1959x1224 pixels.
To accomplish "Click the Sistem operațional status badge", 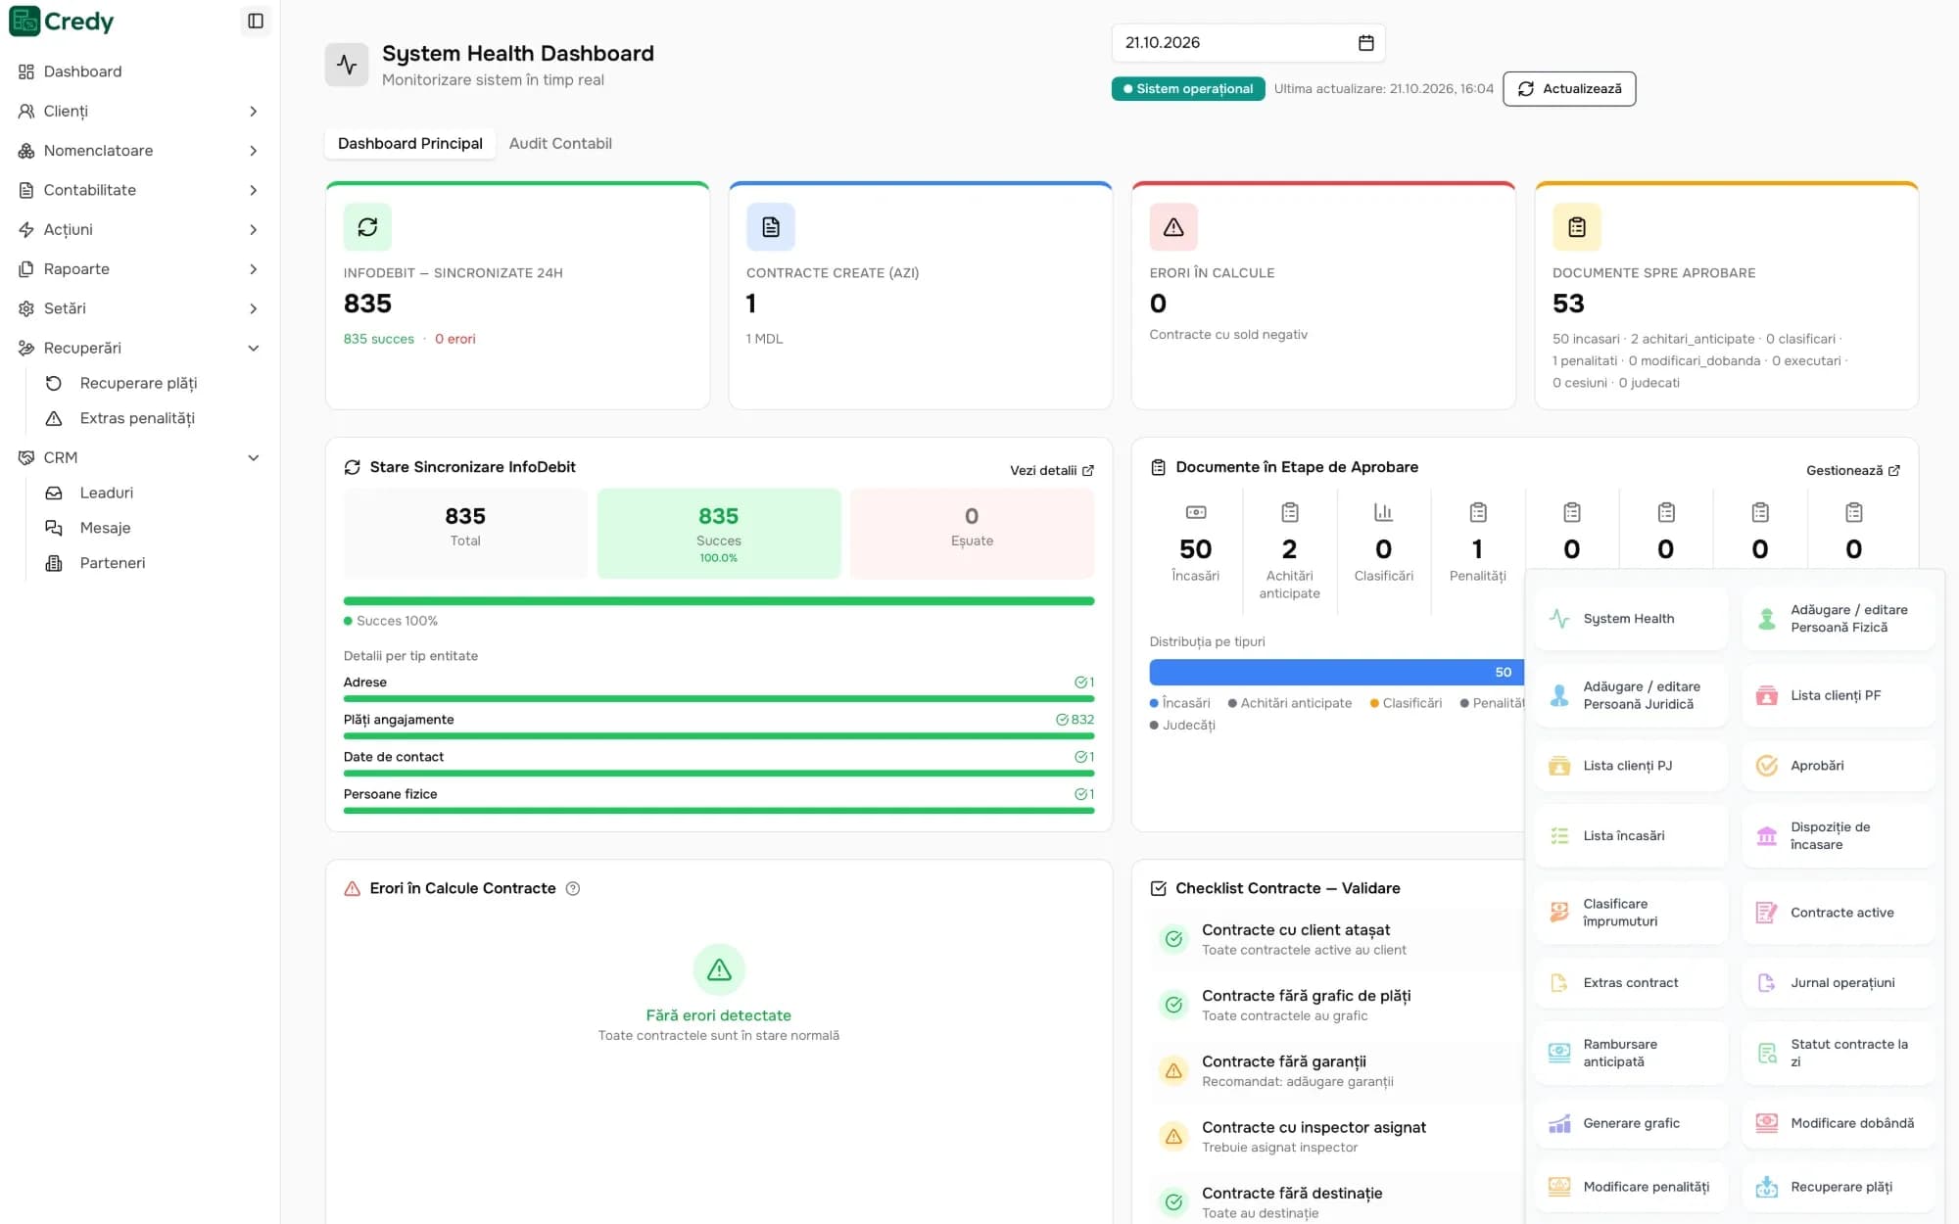I will coord(1188,89).
